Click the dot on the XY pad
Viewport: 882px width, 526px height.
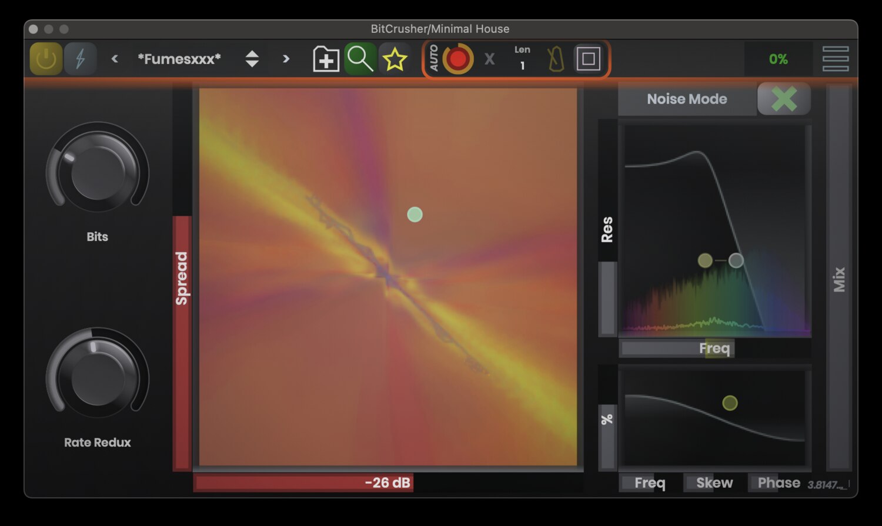coord(414,215)
